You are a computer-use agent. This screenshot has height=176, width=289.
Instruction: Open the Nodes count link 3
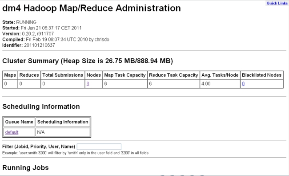[x=88, y=84]
